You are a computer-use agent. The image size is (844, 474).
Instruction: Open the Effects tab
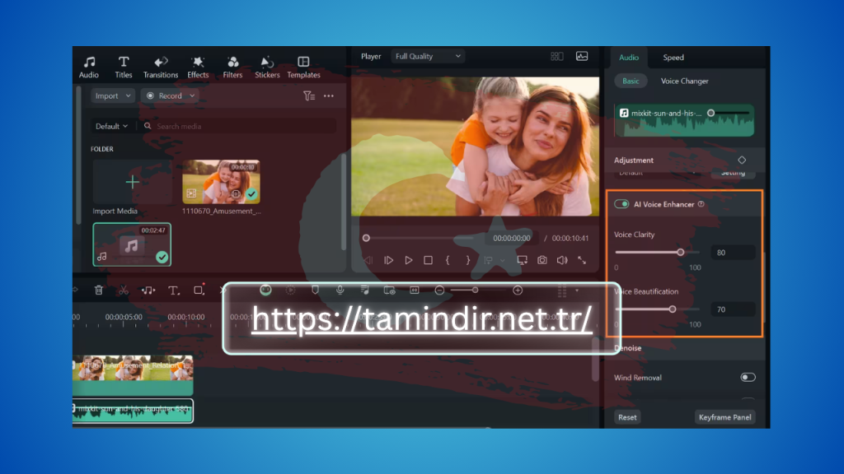coord(198,67)
